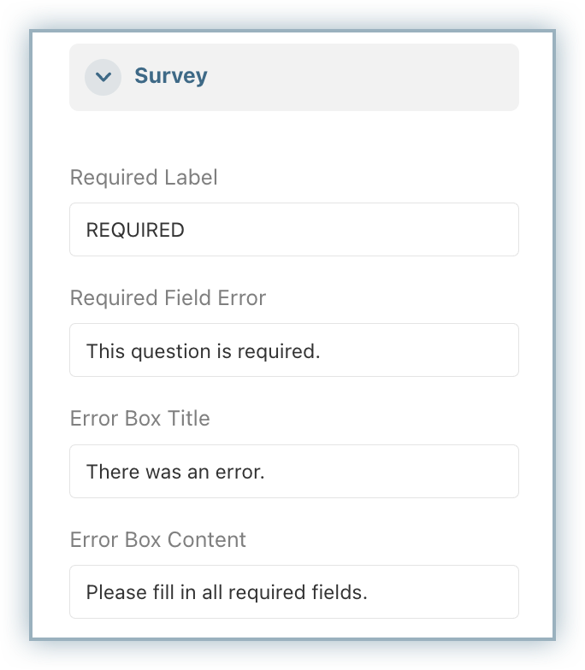The image size is (585, 670).
Task: Click the "Required Field Error" field caption
Action: coord(168,298)
